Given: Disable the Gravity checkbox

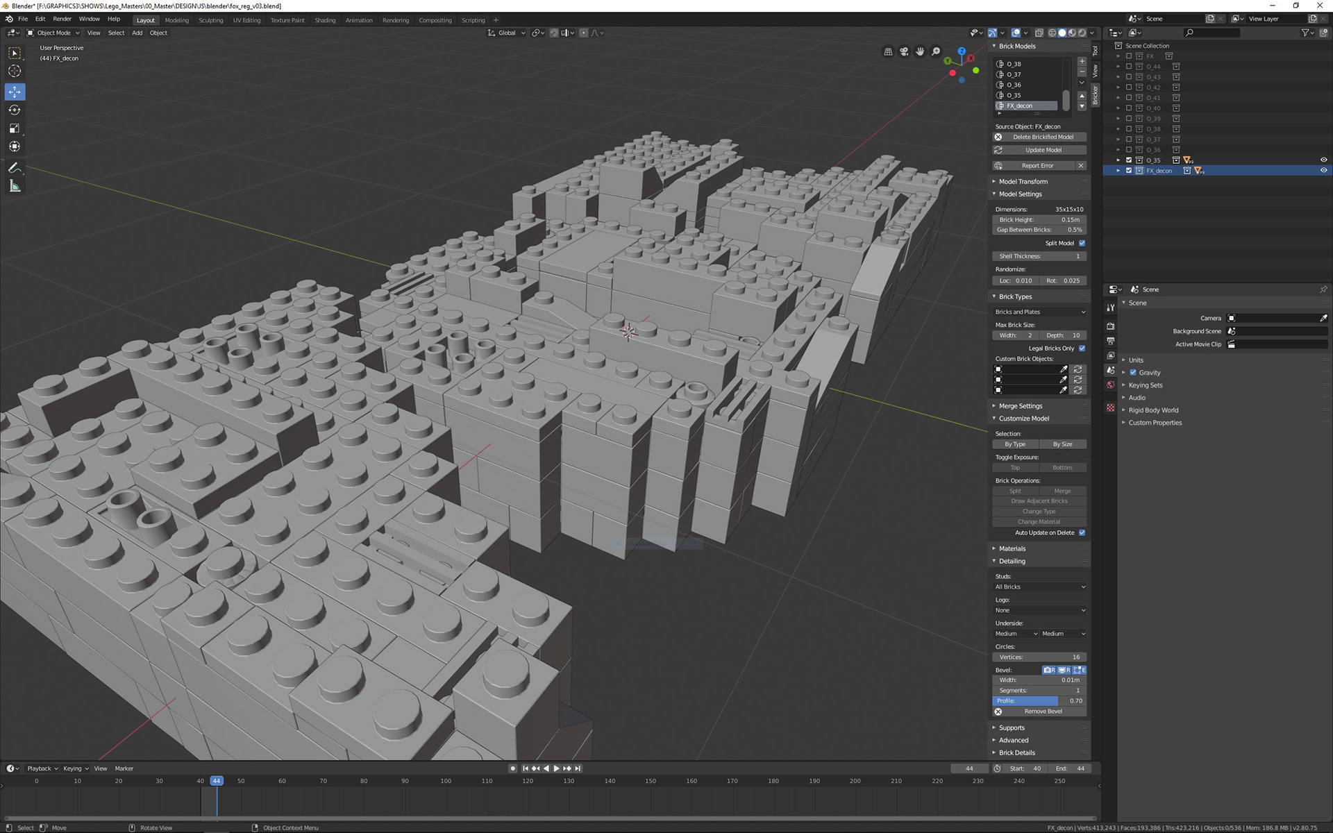Looking at the screenshot, I should pos(1133,373).
